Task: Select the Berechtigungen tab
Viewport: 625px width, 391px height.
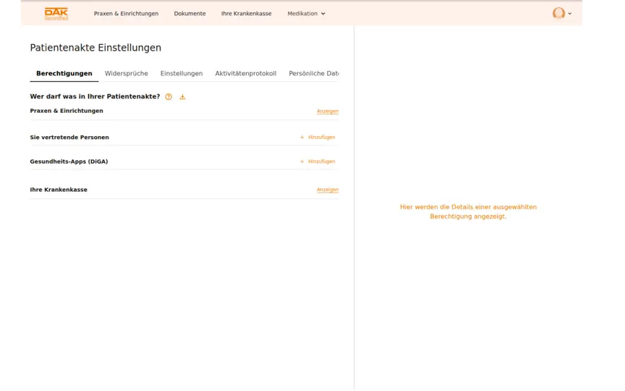Action: pos(64,73)
